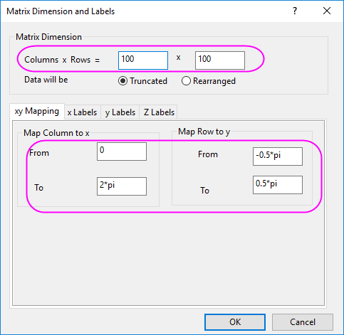Click the 'Columns x Rows =' label
This screenshot has height=335, width=344.
(62, 60)
